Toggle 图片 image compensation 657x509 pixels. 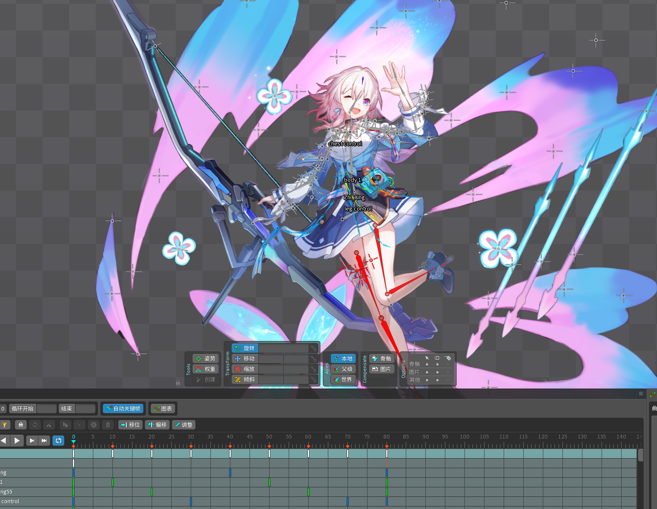point(382,369)
